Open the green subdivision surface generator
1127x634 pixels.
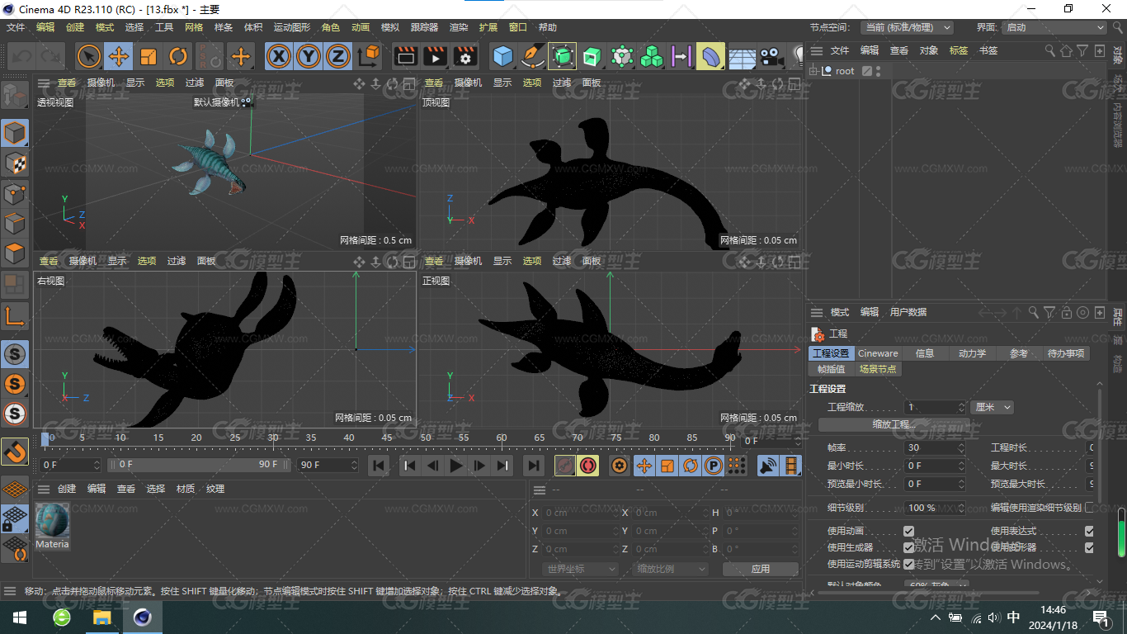click(x=562, y=56)
